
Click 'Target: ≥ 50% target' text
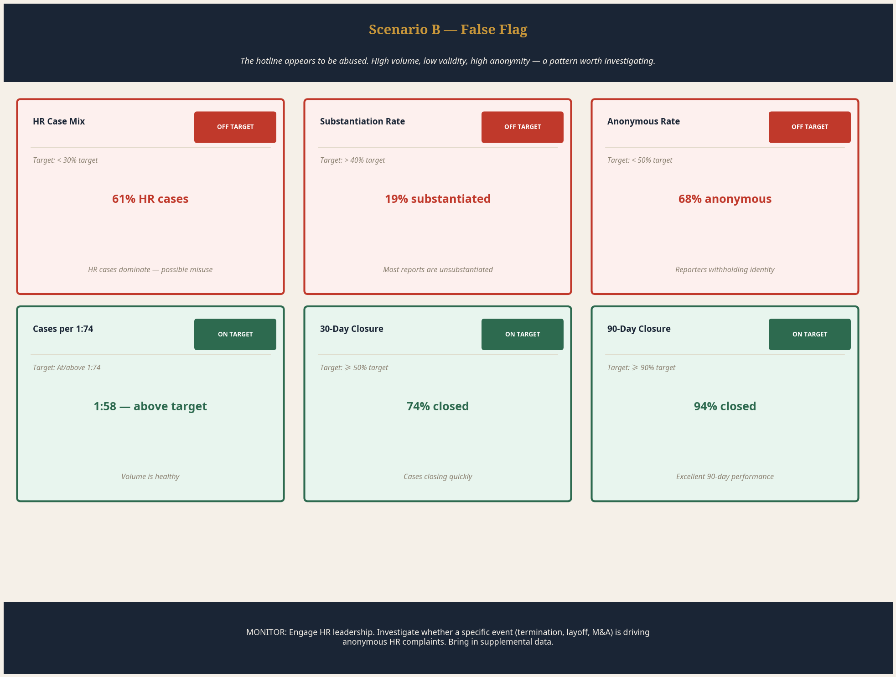(x=354, y=367)
